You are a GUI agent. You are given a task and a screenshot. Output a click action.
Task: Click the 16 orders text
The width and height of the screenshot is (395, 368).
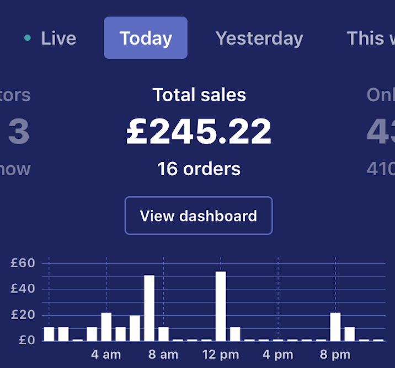pos(199,169)
